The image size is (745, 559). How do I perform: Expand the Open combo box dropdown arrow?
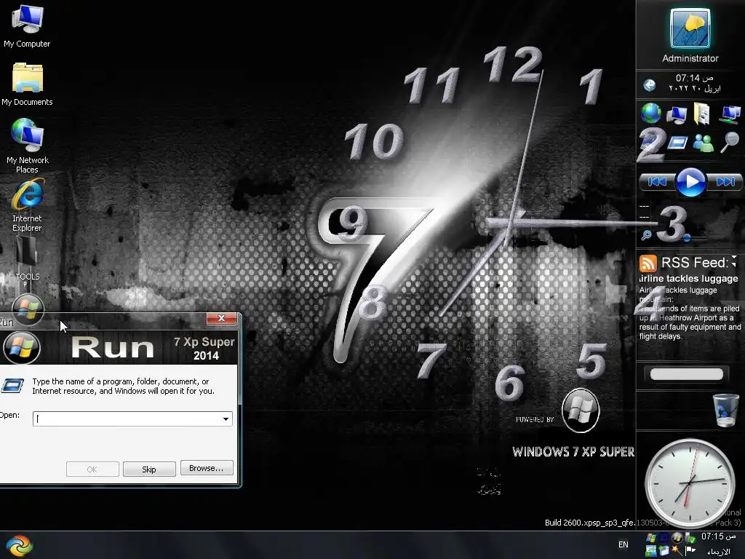coord(226,419)
